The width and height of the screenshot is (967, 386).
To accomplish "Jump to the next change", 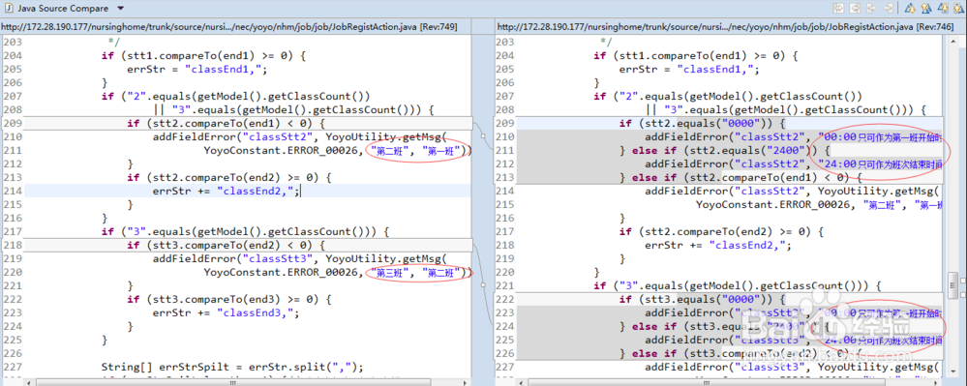I will [x=943, y=8].
